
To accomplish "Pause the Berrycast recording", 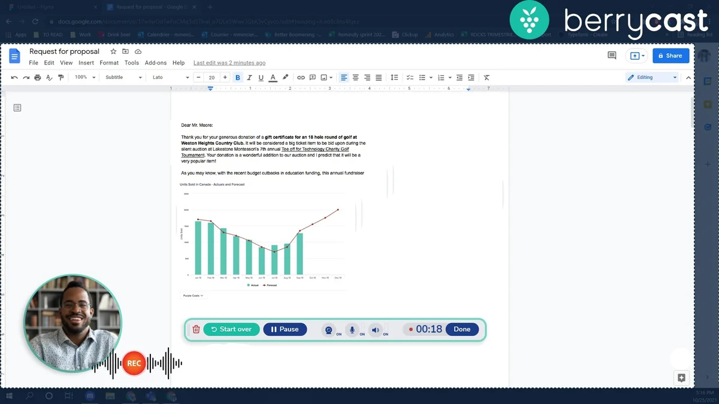I will point(285,329).
